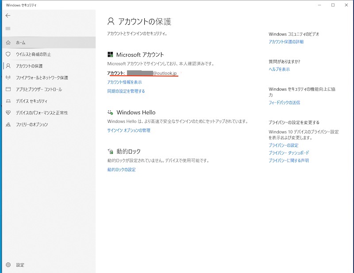354x273 pixels.
Task: Click the device performance heart icon
Action: pyautogui.click(x=8, y=113)
